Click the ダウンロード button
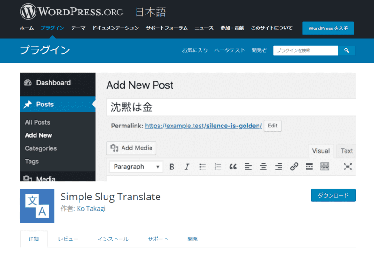The width and height of the screenshot is (374, 254). point(333,195)
